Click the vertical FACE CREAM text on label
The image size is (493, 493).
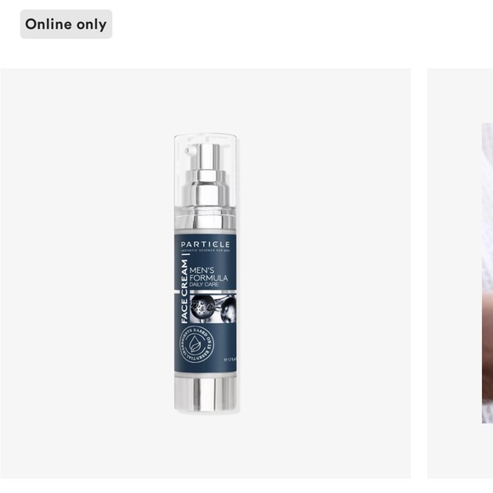[x=184, y=292]
